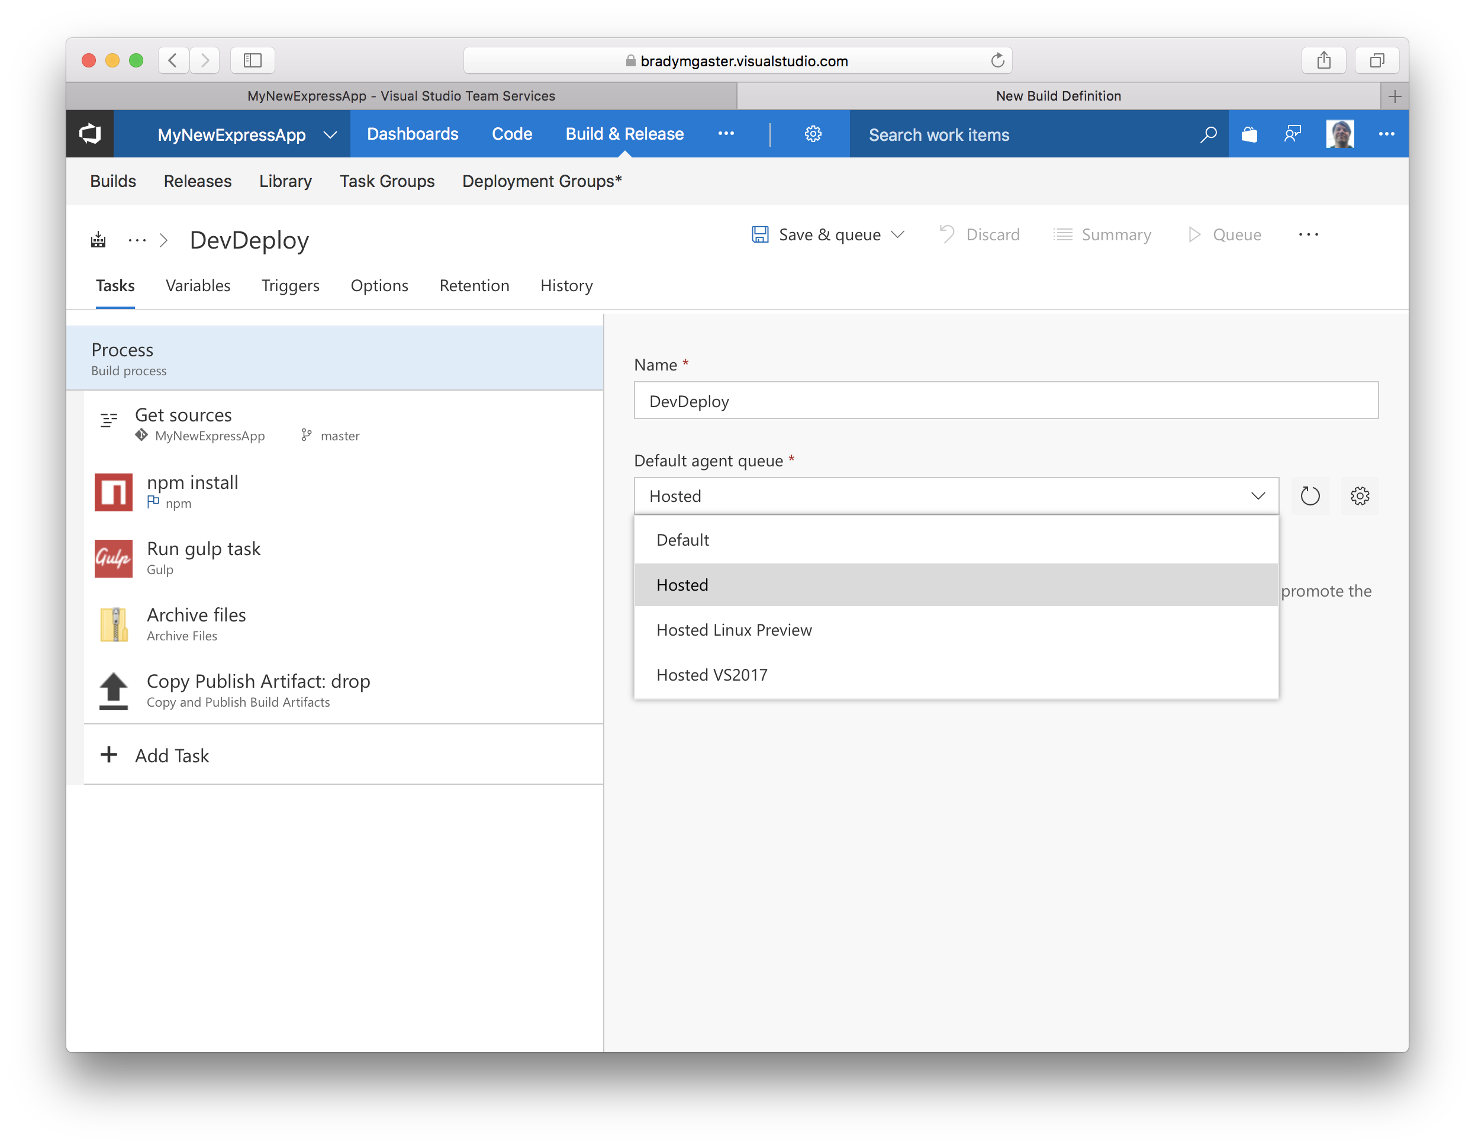Screen dimensions: 1475x1147
Task: Open a new Safari tab with plus
Action: [1395, 96]
